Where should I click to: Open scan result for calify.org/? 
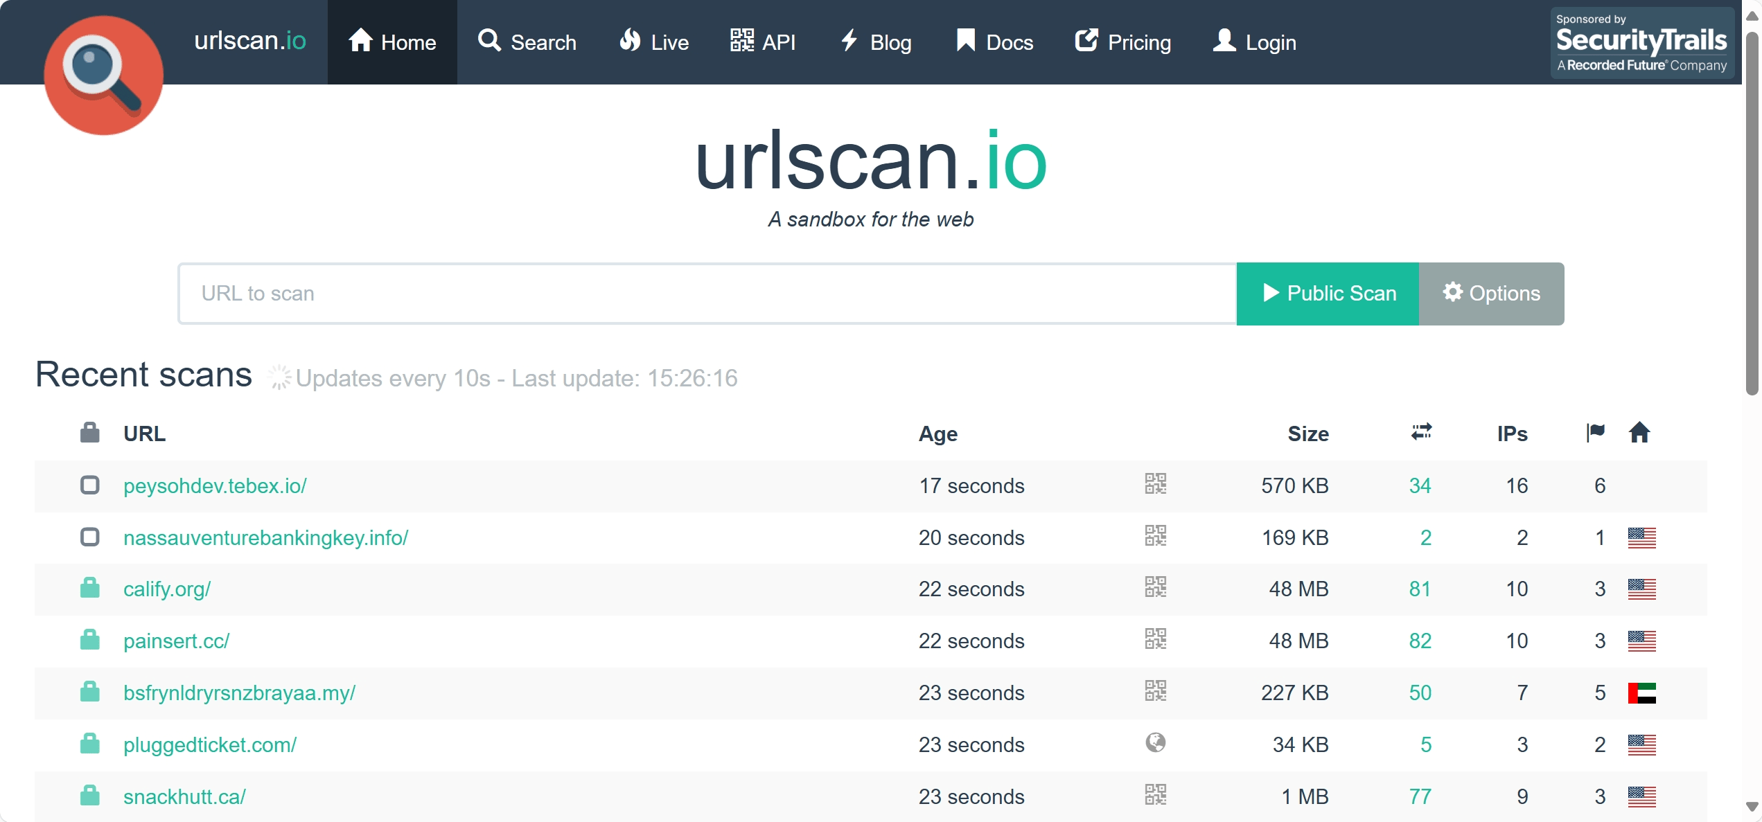(167, 589)
